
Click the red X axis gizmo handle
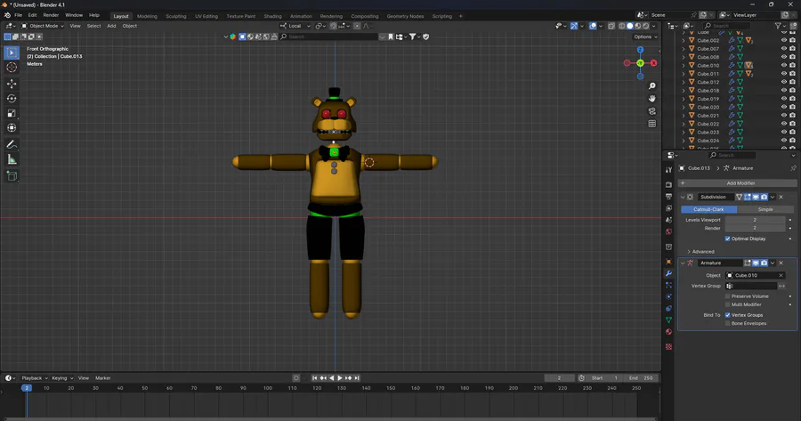tap(653, 63)
